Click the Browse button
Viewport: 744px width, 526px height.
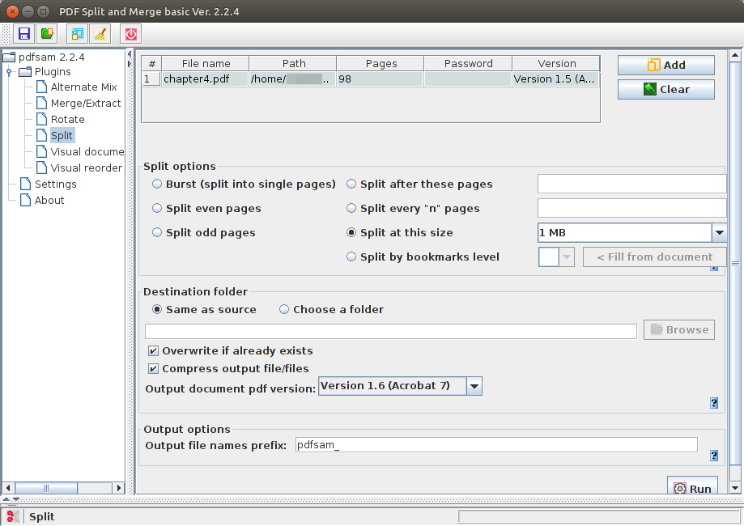(x=679, y=329)
